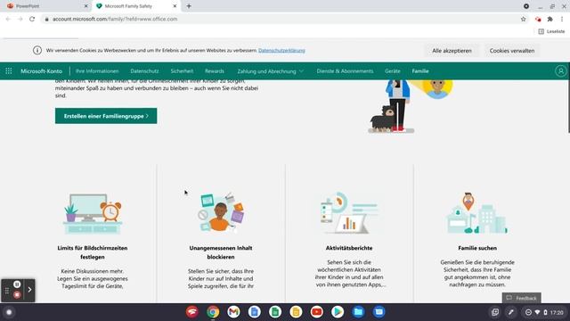Viewport: 570px width, 321px height.
Task: Expand the recording toolbar arrow
Action: [x=29, y=290]
